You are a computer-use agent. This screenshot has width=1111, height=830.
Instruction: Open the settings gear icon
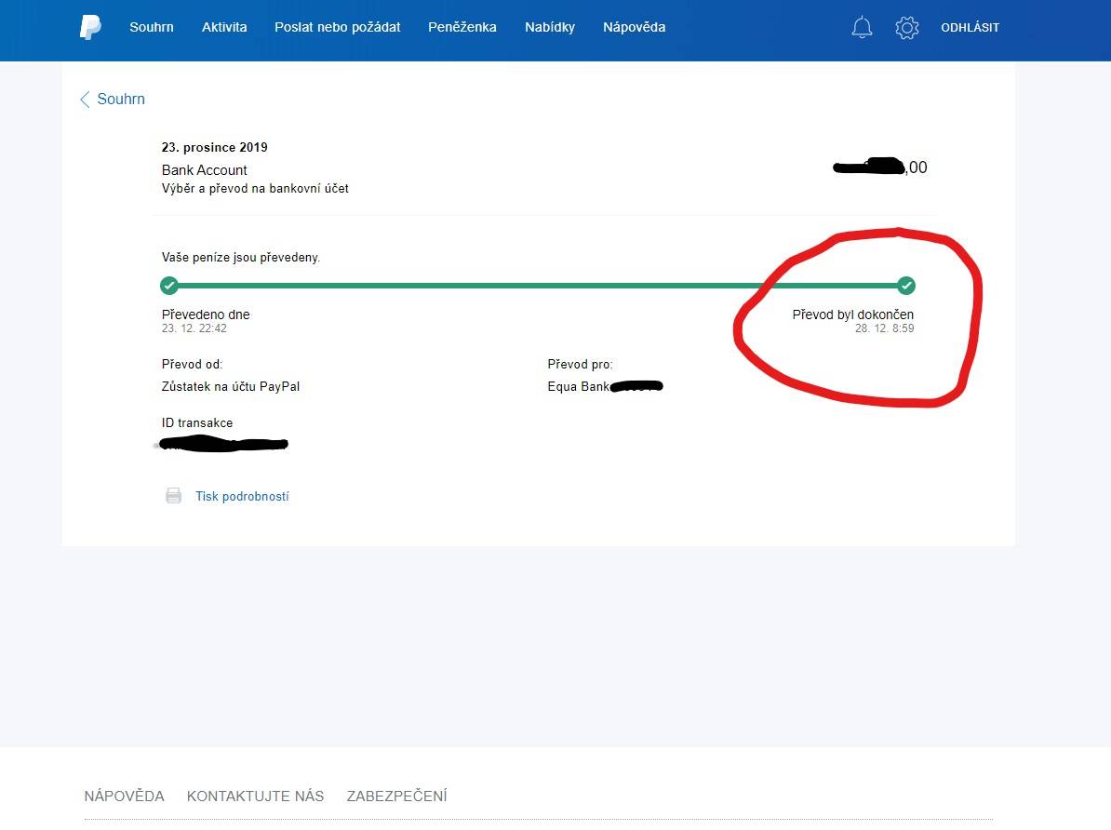pyautogui.click(x=906, y=28)
